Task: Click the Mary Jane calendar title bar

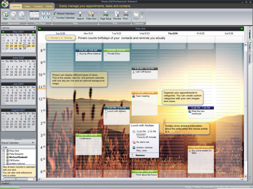Action: tap(141, 28)
